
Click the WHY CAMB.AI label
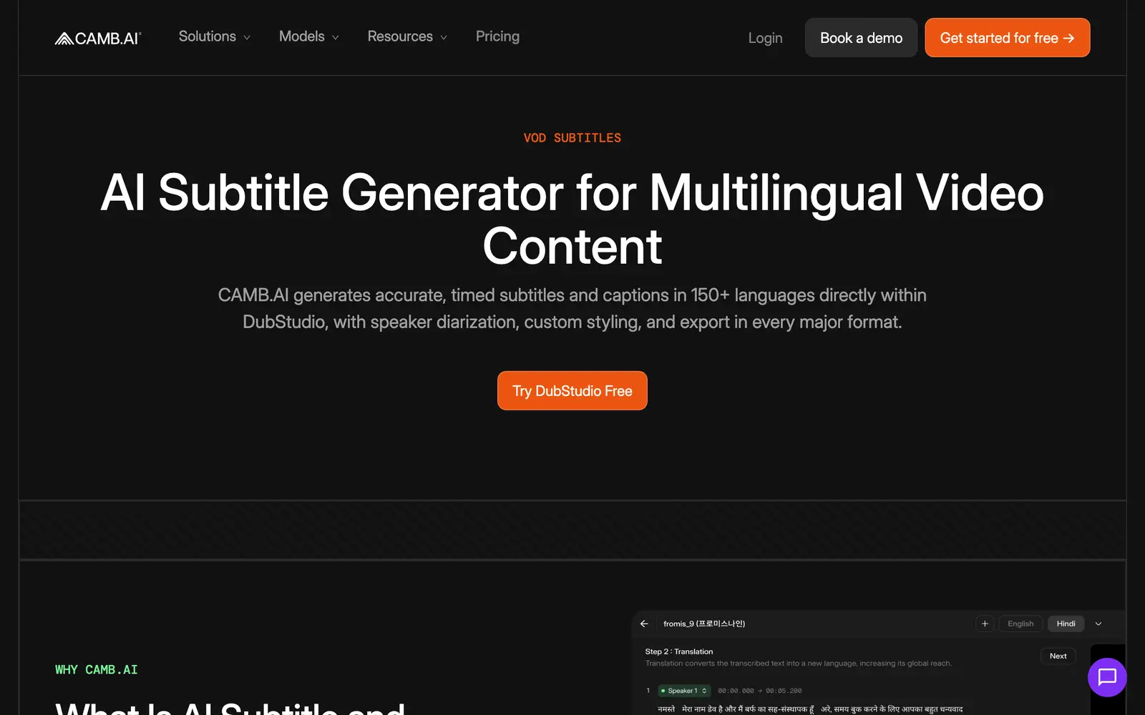(97, 670)
